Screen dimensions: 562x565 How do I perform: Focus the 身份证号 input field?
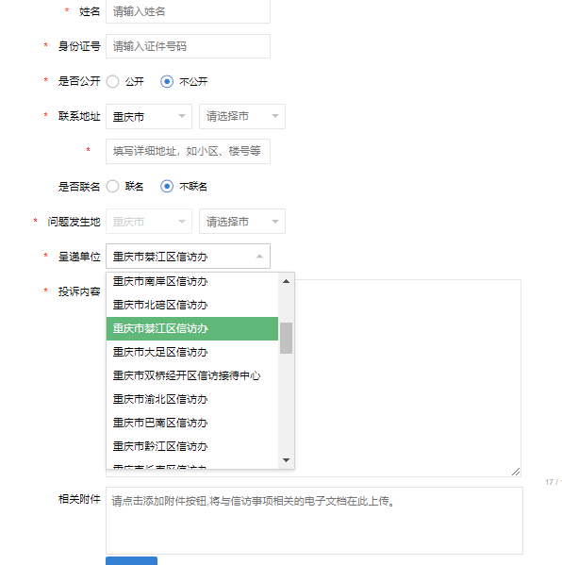click(188, 46)
